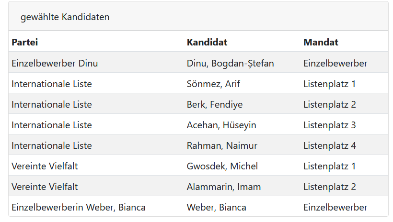Click the Mandat column header
393x222 pixels.
tap(321, 42)
